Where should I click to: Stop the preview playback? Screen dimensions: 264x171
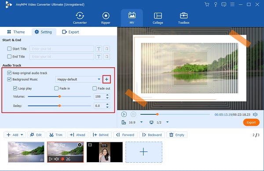[x=133, y=114]
